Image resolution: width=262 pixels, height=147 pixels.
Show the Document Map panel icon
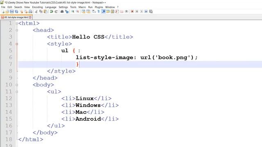pyautogui.click(x=113, y=11)
